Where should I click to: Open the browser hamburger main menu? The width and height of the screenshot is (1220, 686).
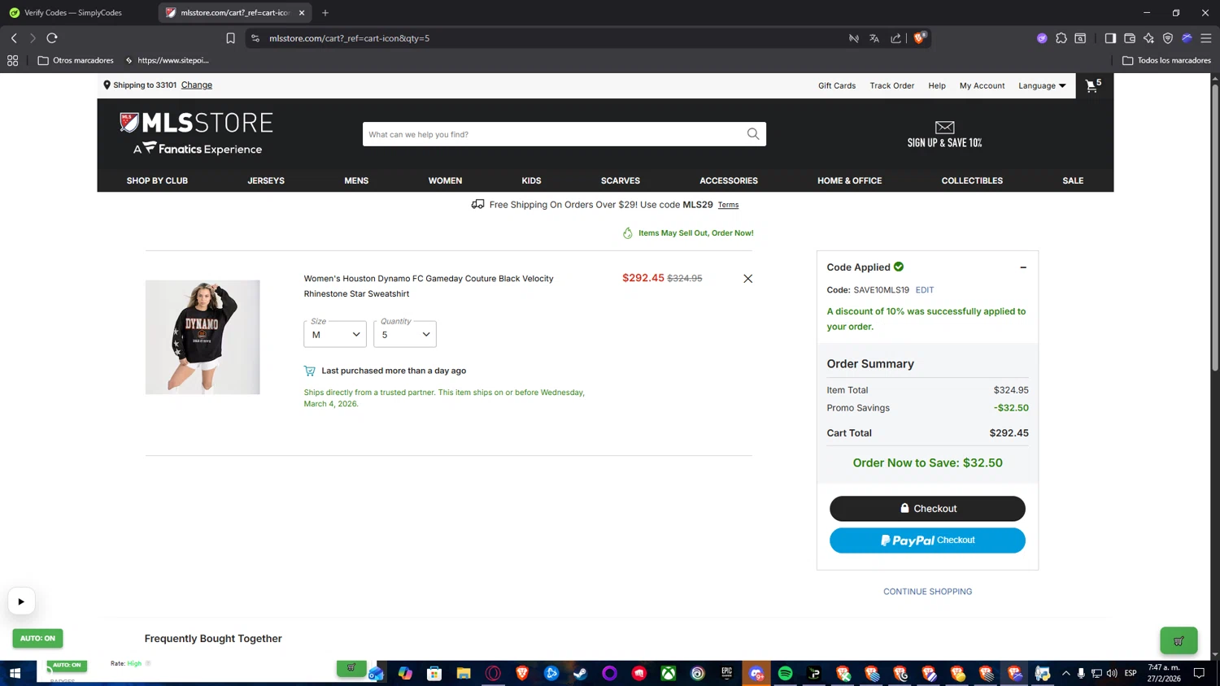[1206, 38]
